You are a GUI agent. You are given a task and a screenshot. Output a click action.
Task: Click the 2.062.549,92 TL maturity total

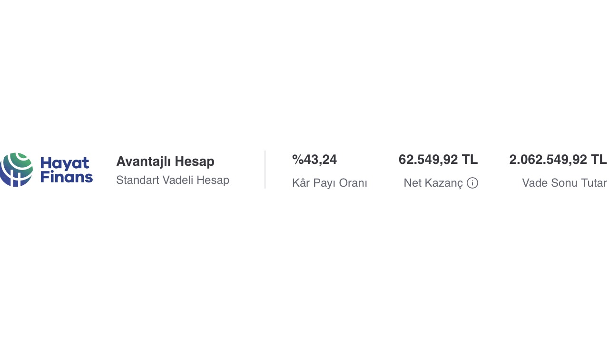[558, 160]
